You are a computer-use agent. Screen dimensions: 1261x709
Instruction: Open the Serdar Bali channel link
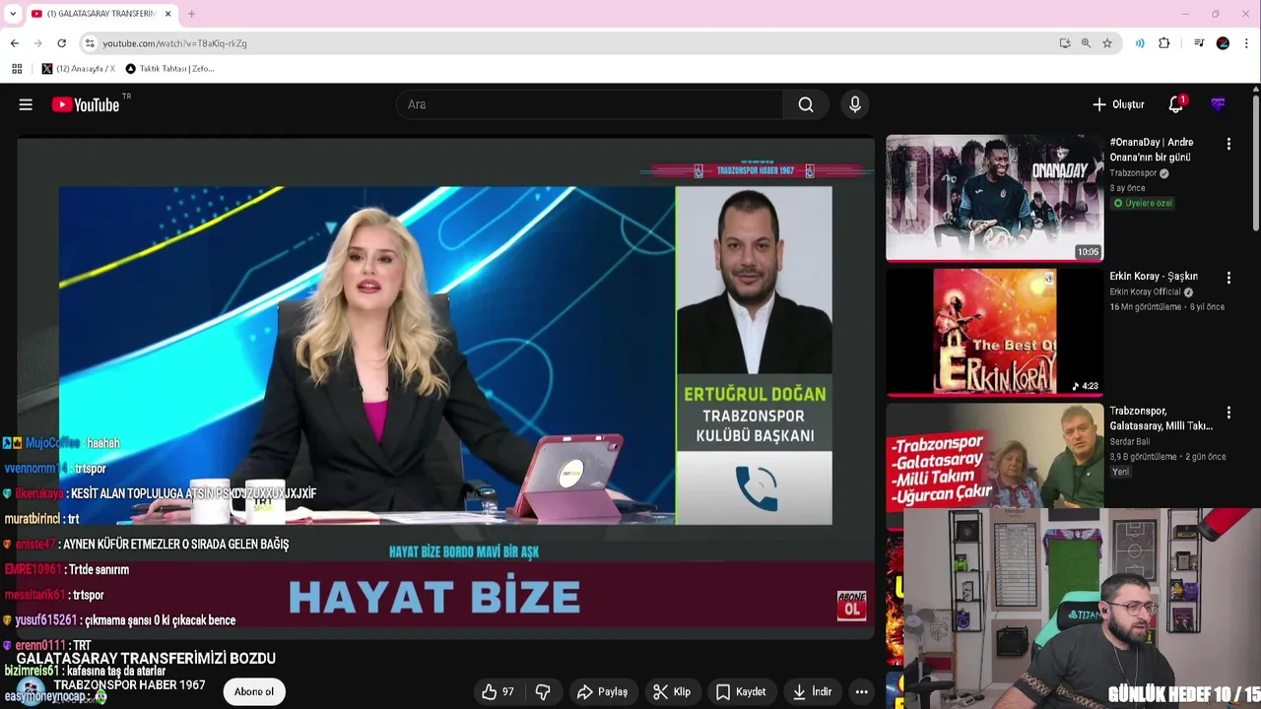tap(1129, 442)
